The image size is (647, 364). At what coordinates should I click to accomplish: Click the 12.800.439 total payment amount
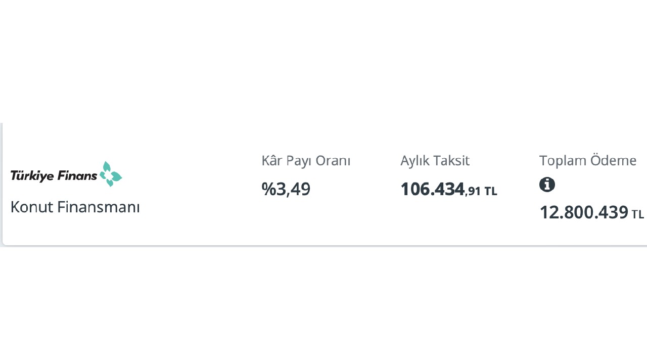[x=584, y=212]
